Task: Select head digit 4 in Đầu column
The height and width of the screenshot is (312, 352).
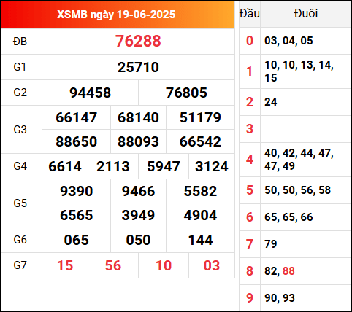Action: tap(250, 160)
